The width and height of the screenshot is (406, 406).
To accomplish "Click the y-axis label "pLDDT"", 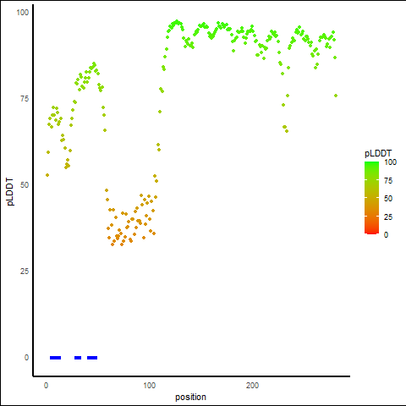I will pyautogui.click(x=10, y=192).
